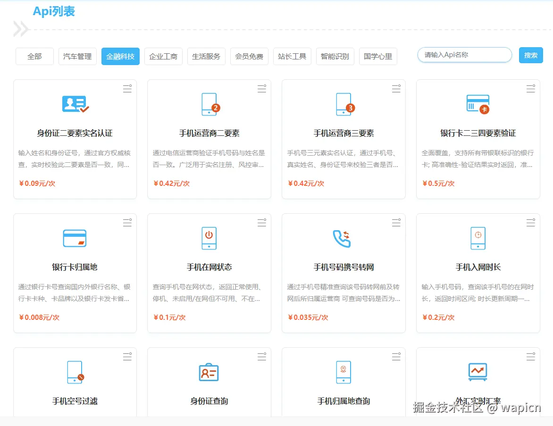Click the location phone icon on 手机归属地查询
Viewport: 553px width, 426px height.
344,372
